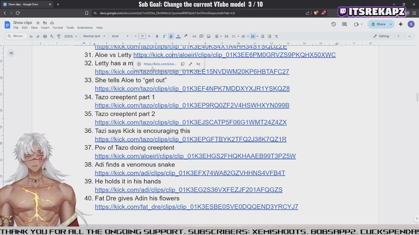Open the Tazo creeptent part 1 link
Image resolution: width=419 pixels, height=235 pixels.
click(x=192, y=105)
